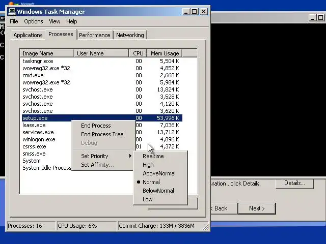Select svchost.exe using 13,824 K
326x244 pixels.
coord(102,89)
